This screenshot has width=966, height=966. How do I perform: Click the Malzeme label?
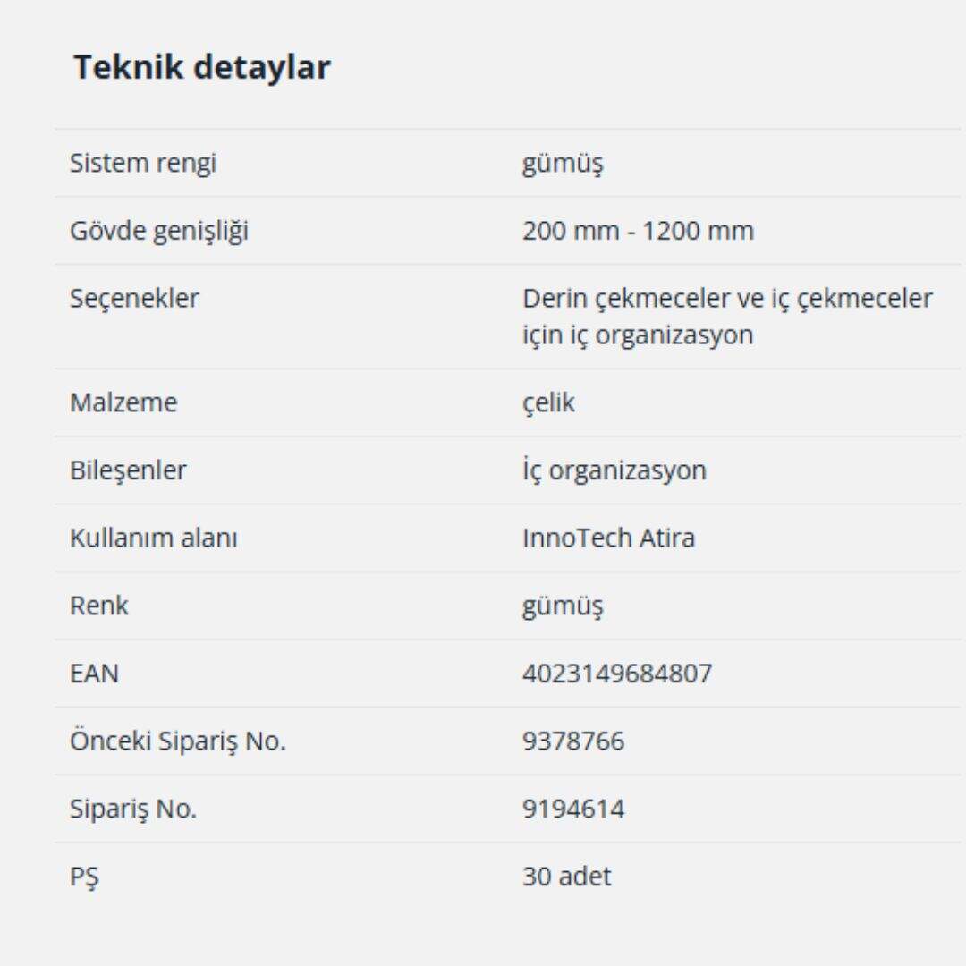click(123, 402)
